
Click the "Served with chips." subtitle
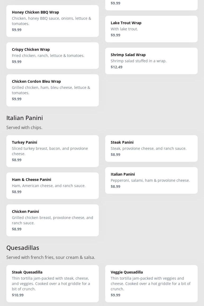coord(24,127)
